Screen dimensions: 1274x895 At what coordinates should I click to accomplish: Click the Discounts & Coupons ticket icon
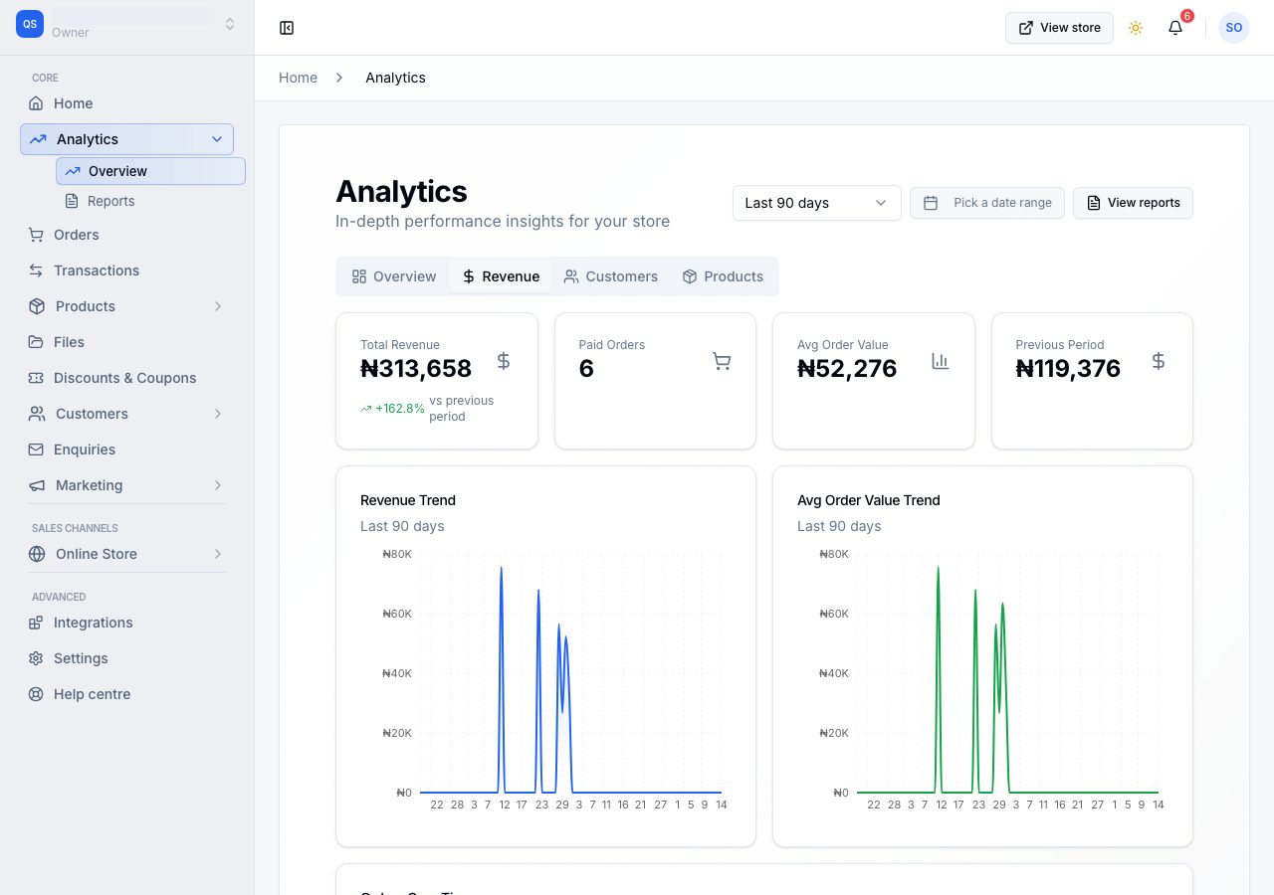36,378
